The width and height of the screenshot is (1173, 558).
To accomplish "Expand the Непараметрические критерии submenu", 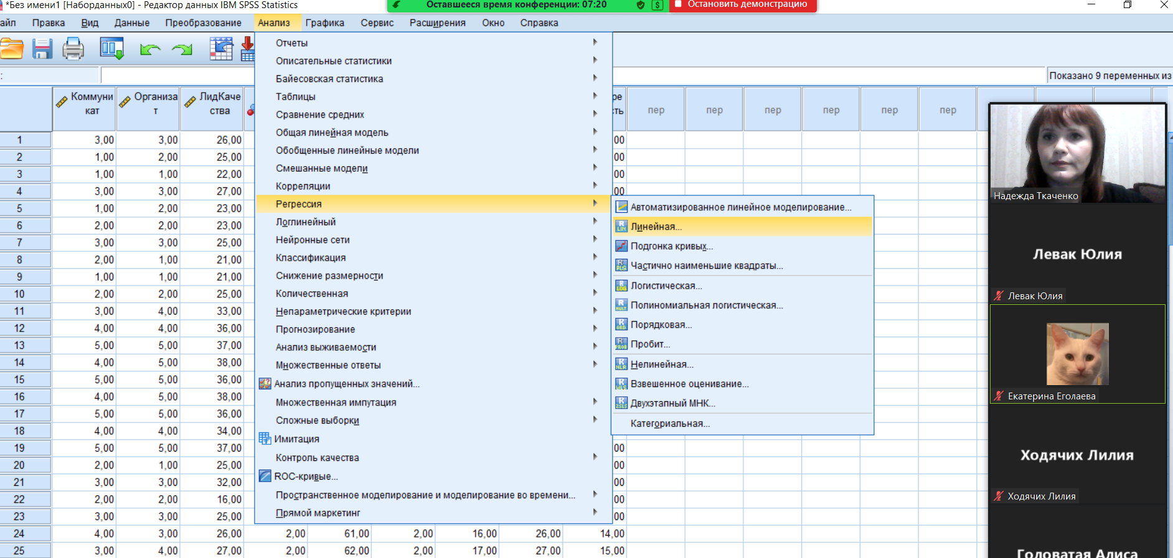I will (343, 311).
